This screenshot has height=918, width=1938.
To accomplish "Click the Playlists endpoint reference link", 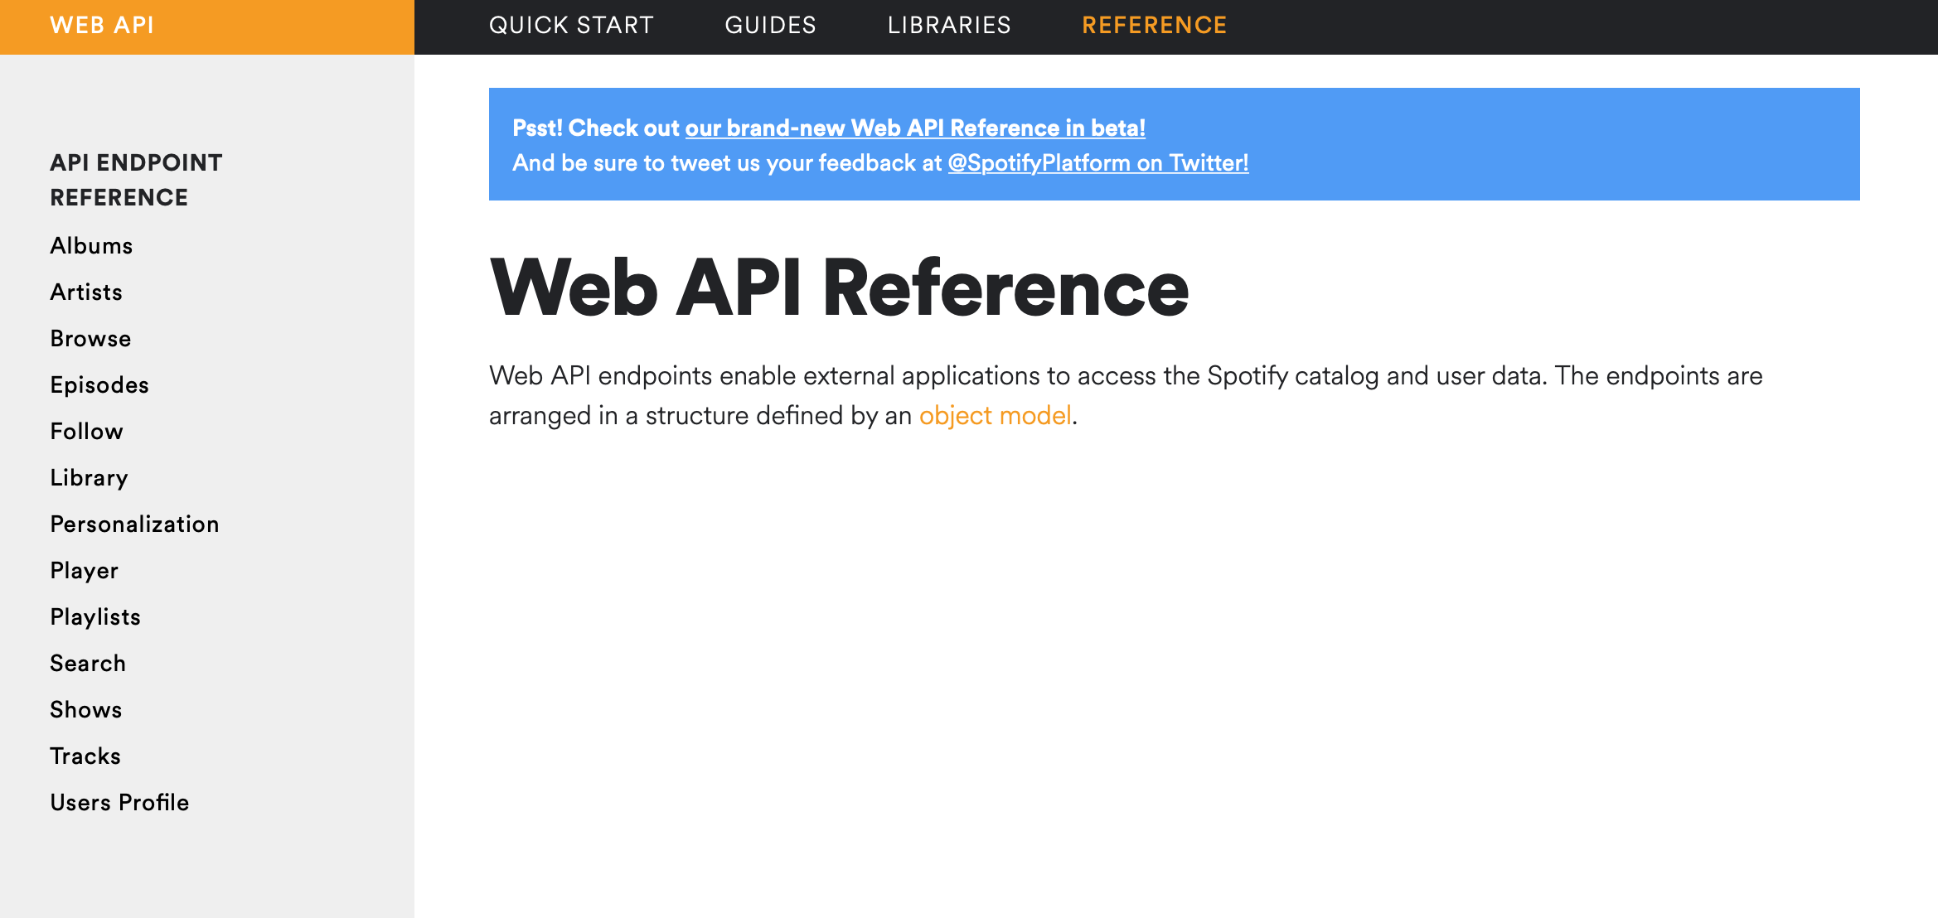I will tap(95, 616).
